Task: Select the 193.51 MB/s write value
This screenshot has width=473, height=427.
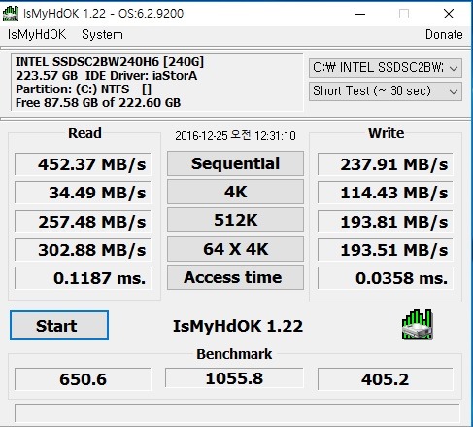Action: pyautogui.click(x=386, y=250)
